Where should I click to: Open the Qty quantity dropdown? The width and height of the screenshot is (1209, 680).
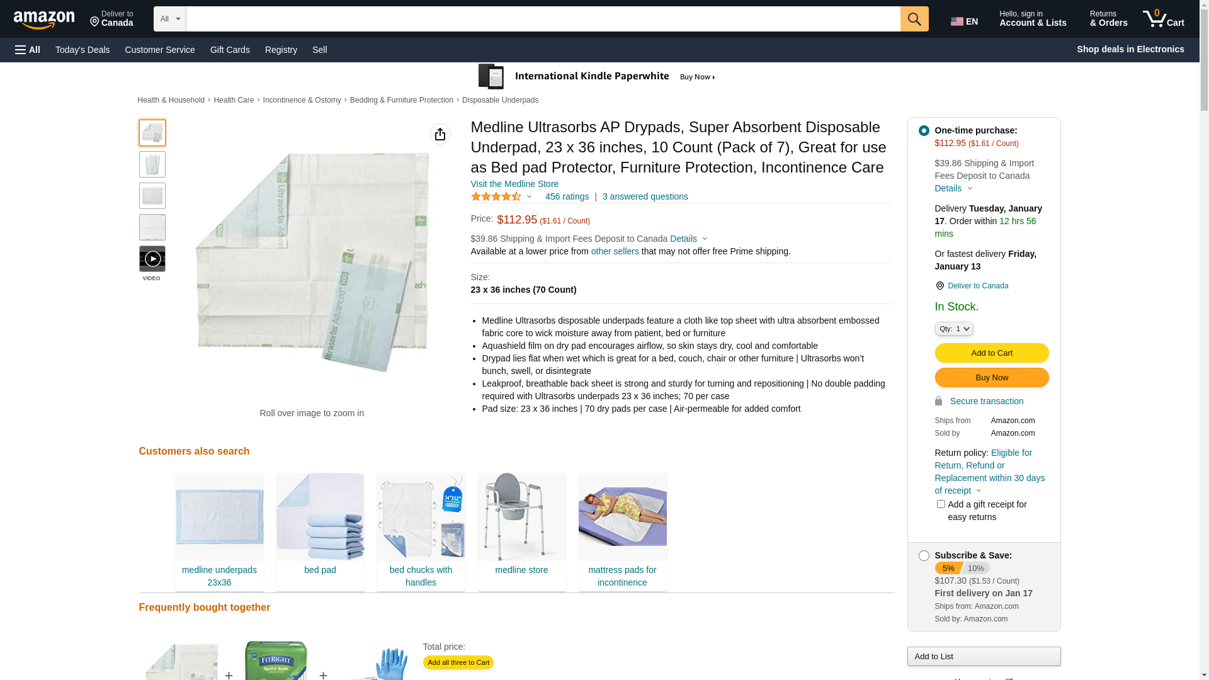953,329
